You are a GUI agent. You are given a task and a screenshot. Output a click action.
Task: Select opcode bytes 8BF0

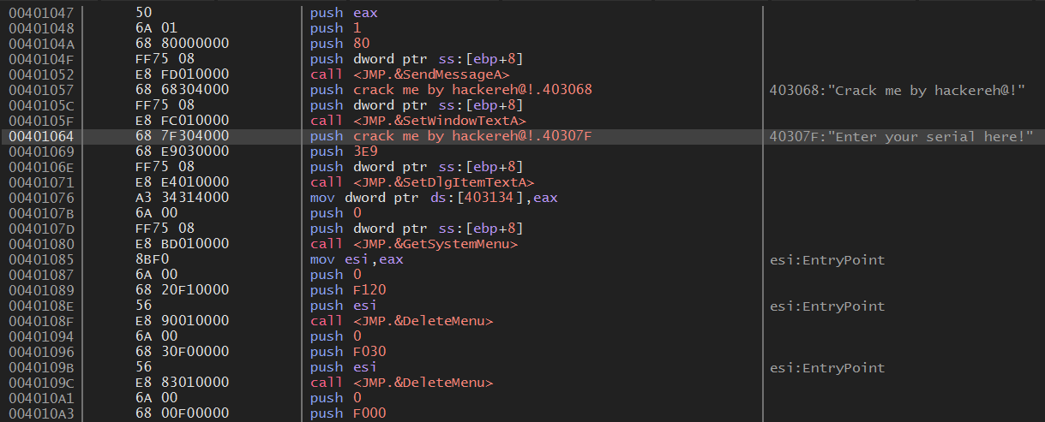pos(151,259)
